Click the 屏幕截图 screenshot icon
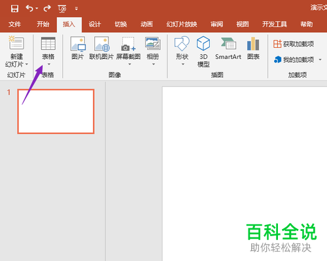327x261 pixels. (x=128, y=44)
